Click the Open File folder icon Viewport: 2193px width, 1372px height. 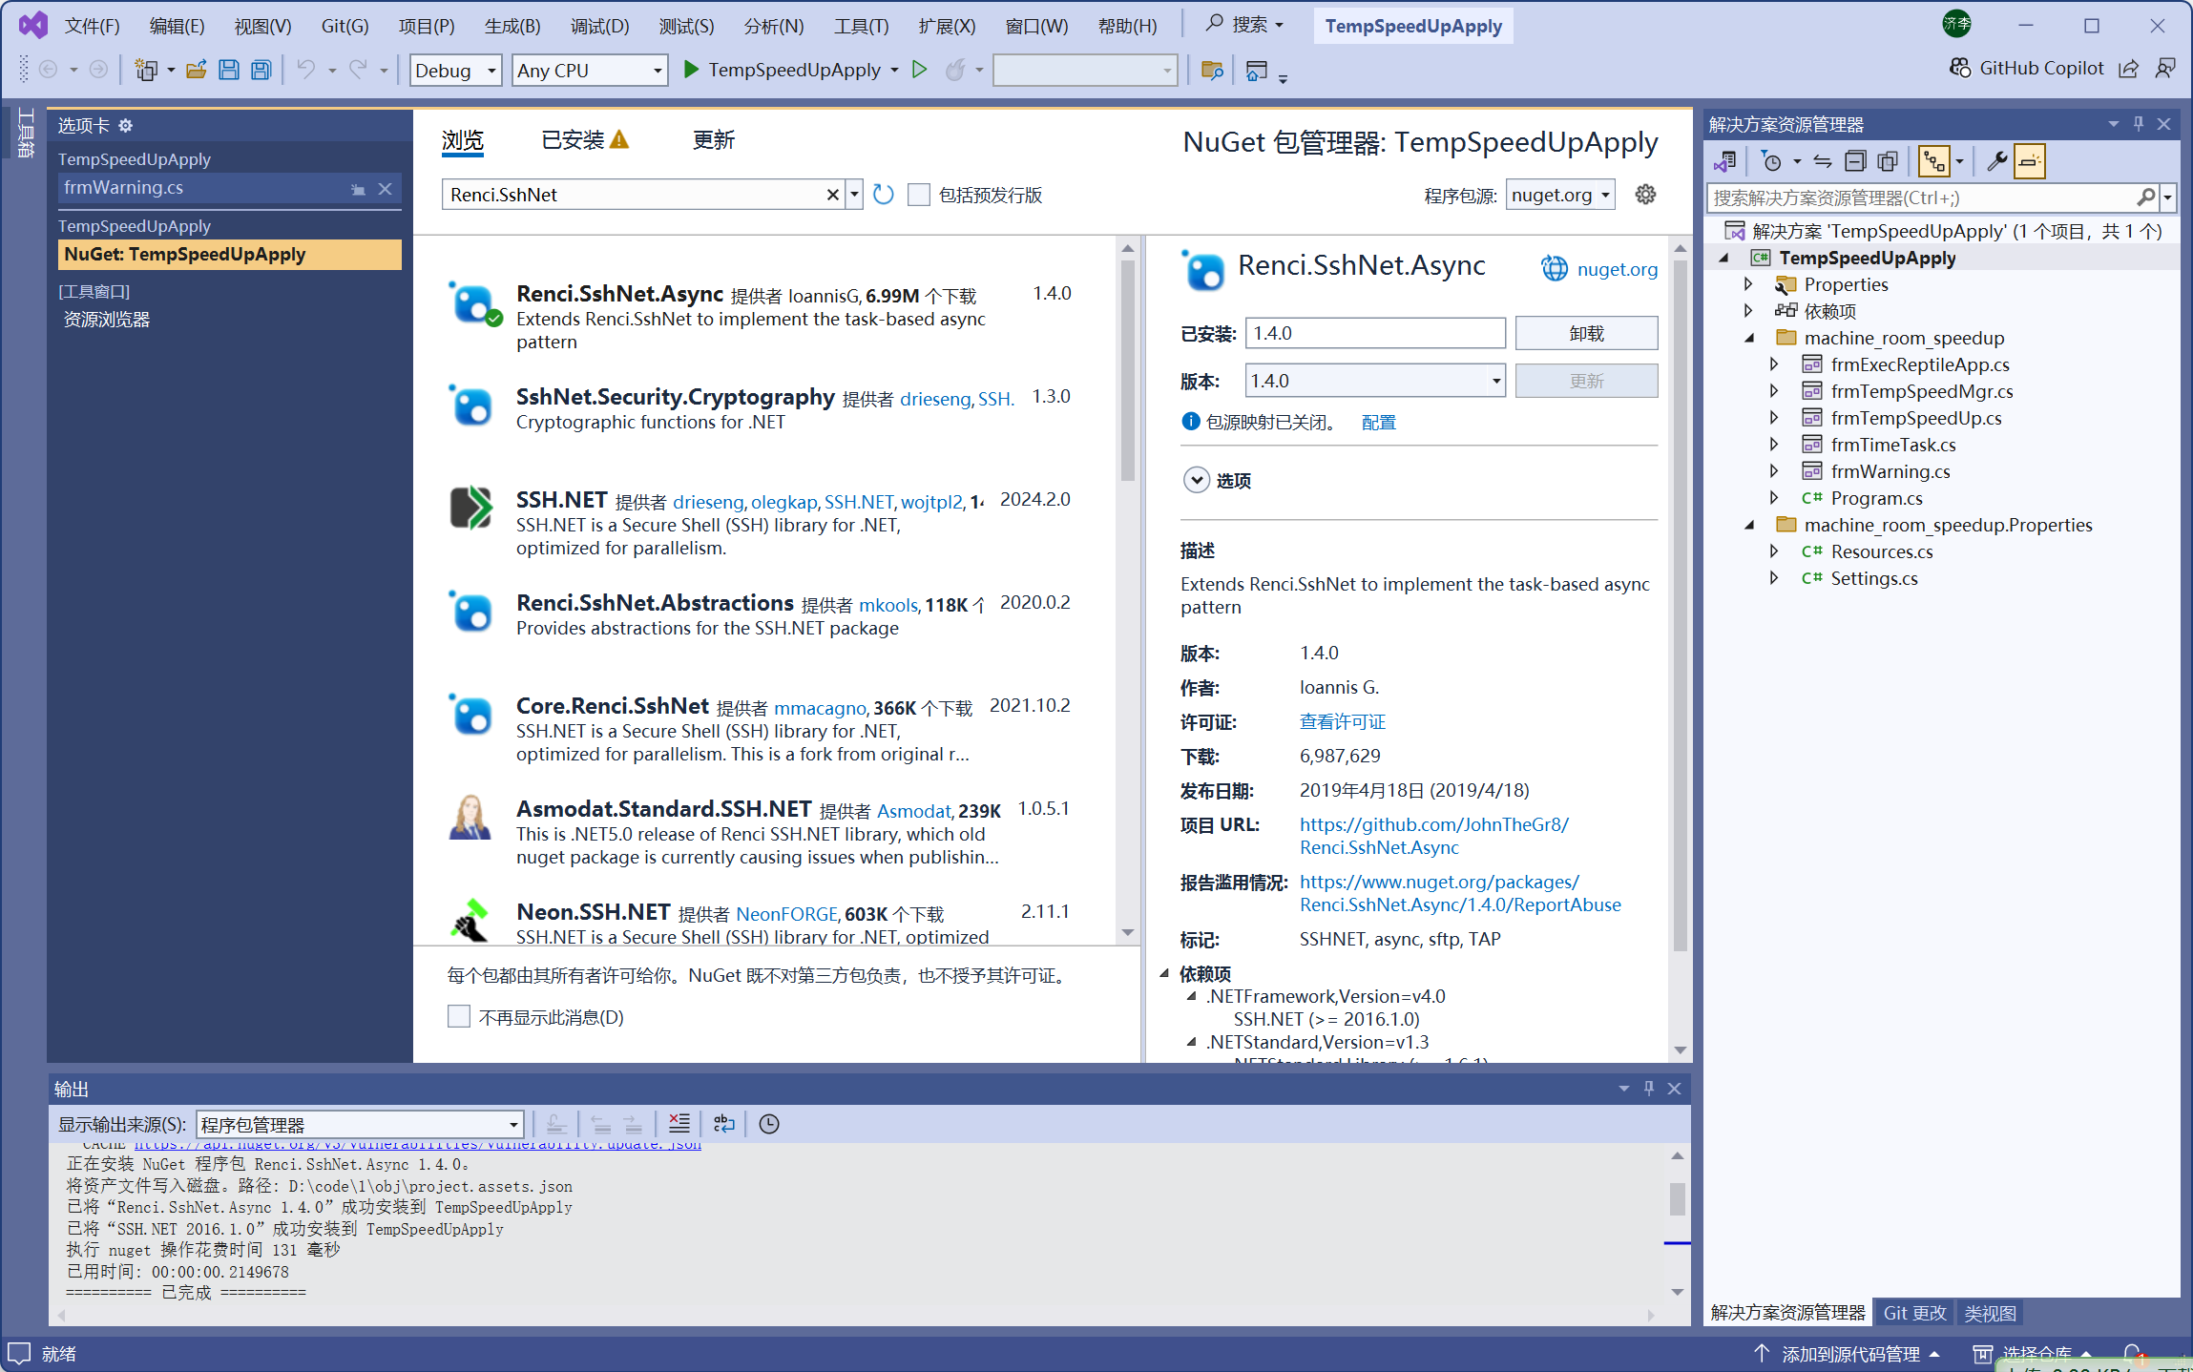coord(197,70)
